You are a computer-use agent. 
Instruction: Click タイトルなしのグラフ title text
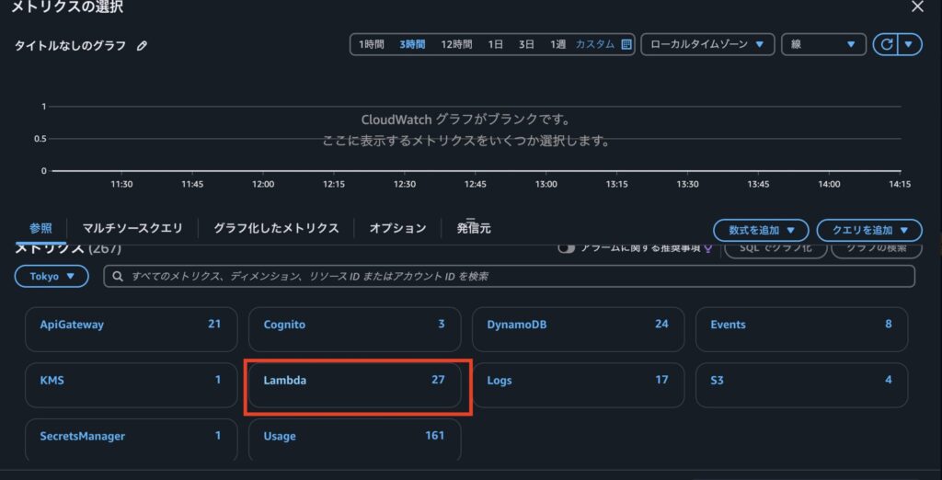click(70, 46)
